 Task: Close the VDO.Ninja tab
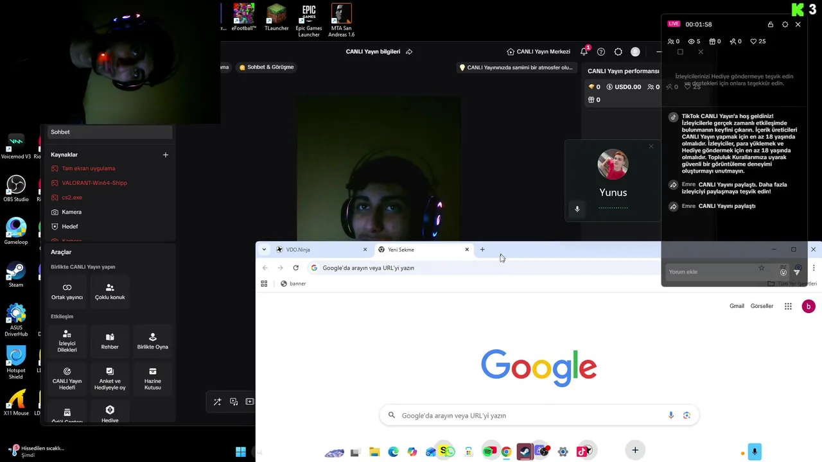coord(365,250)
